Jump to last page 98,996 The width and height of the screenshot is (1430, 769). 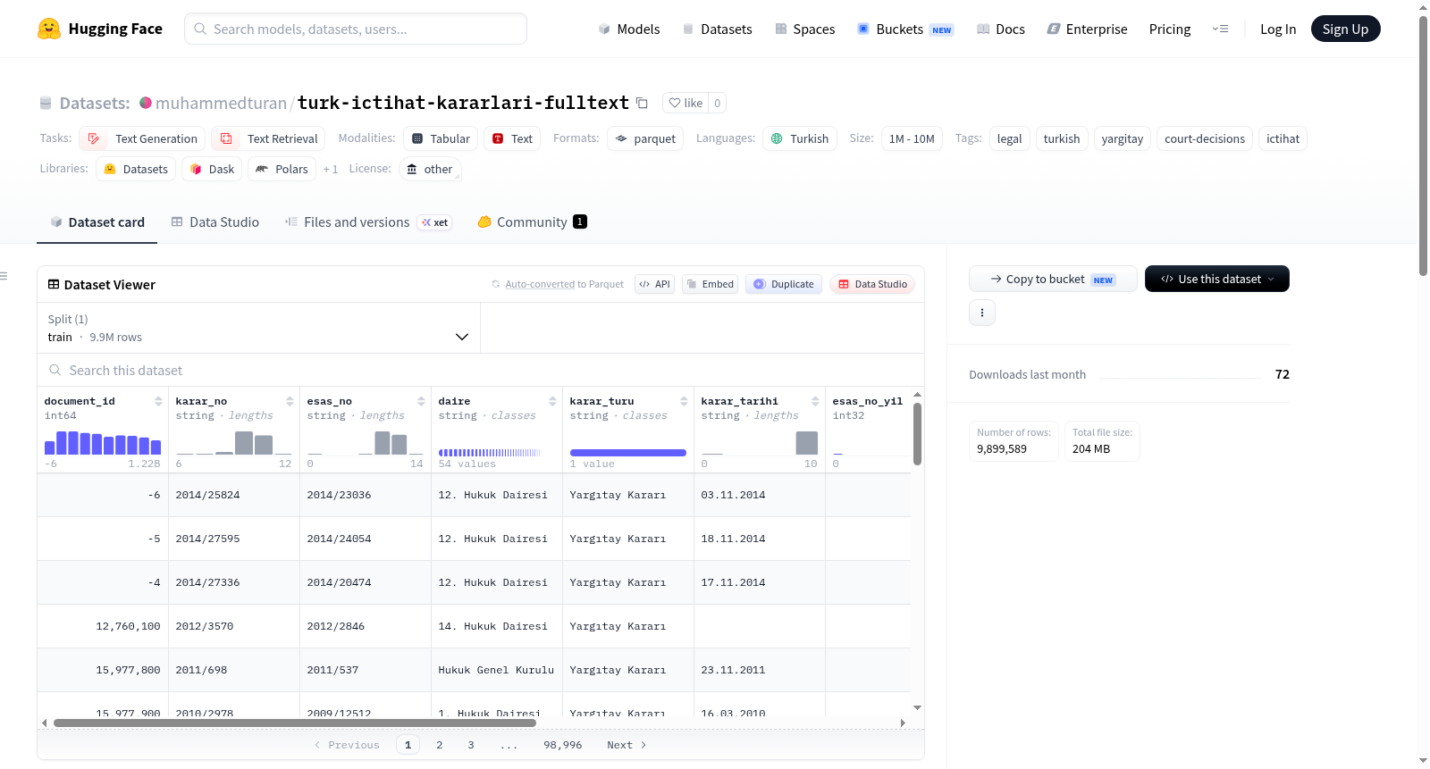(563, 745)
